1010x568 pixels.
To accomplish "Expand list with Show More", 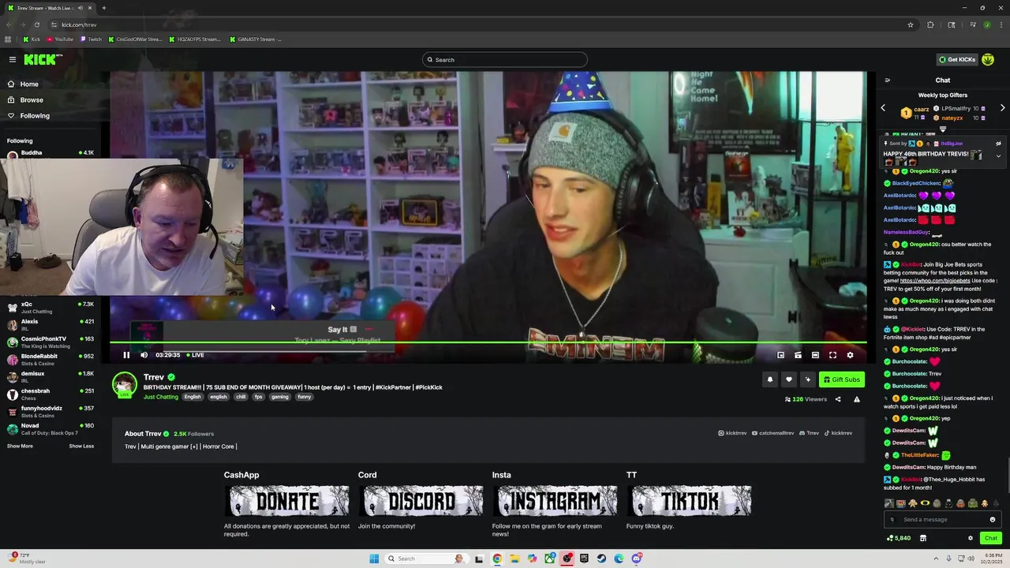I will [x=20, y=446].
